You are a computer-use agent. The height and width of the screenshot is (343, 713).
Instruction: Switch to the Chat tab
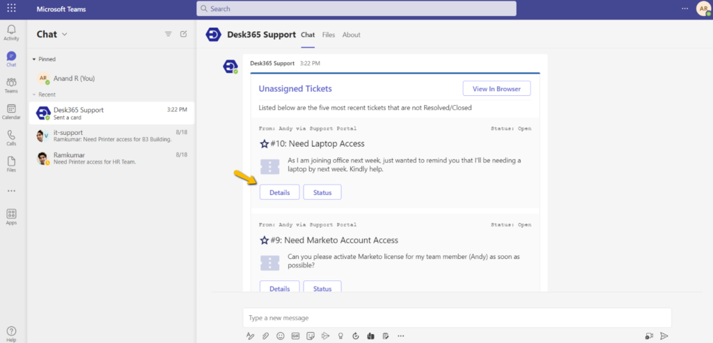click(x=308, y=35)
